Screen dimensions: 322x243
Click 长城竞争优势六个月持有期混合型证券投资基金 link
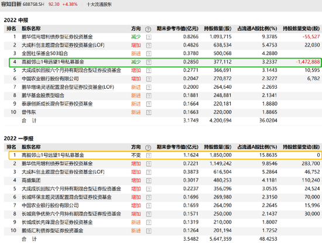coord(71,214)
